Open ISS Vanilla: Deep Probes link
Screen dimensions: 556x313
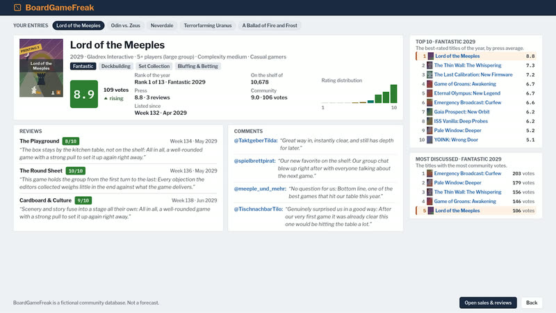click(x=461, y=121)
